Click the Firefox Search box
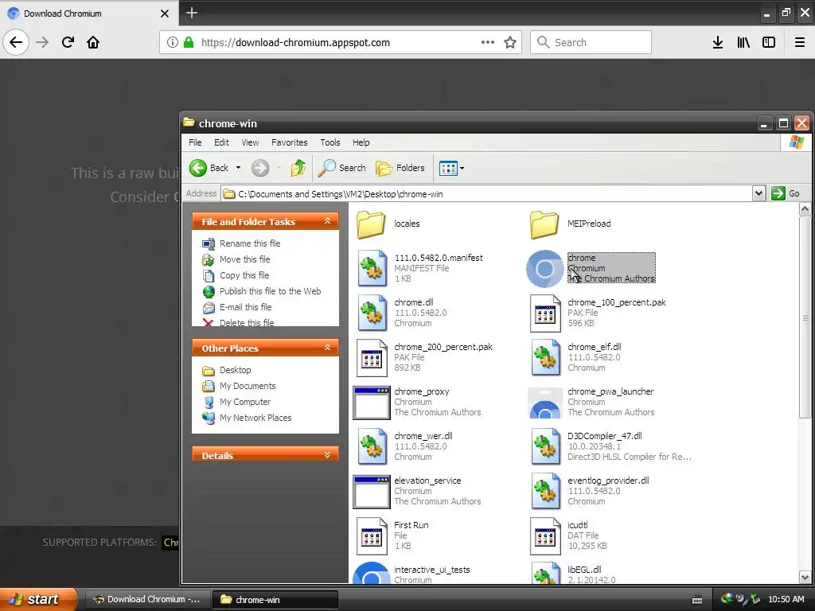 pos(591,43)
